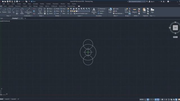Click the MODEL space toggle in status bar
Viewport: 180px width, 101px height.
coord(141,100)
